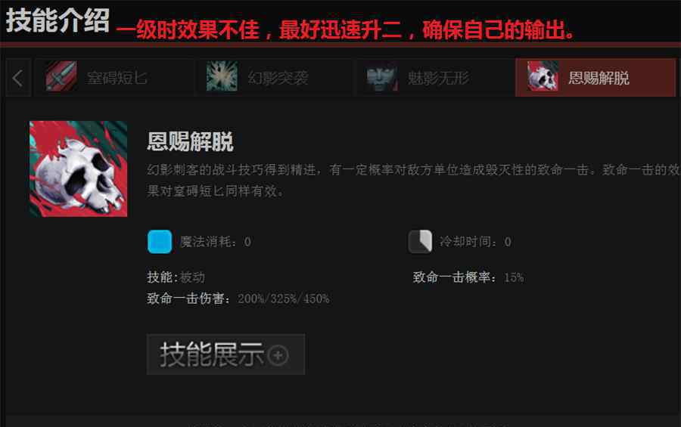The height and width of the screenshot is (427, 681).
Task: Switch to the 幻影突袭 tab label
Action: point(278,79)
